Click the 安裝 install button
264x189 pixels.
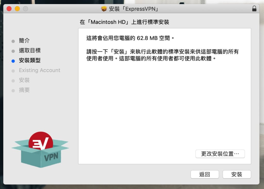[x=237, y=174]
